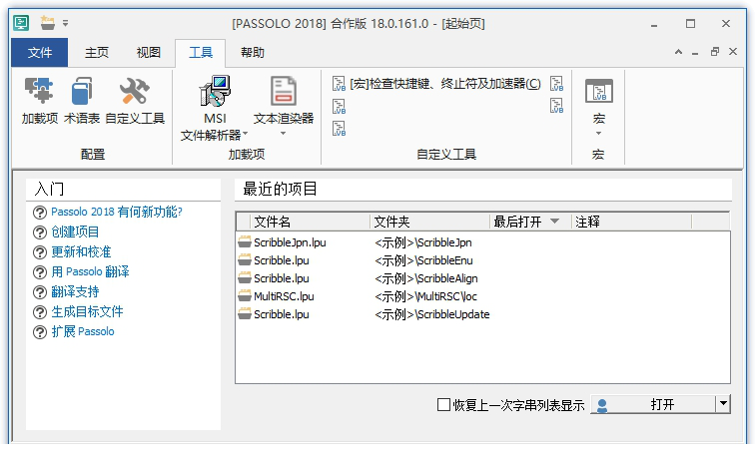Minimize the inner document window
The width and height of the screenshot is (755, 461).
(x=695, y=52)
